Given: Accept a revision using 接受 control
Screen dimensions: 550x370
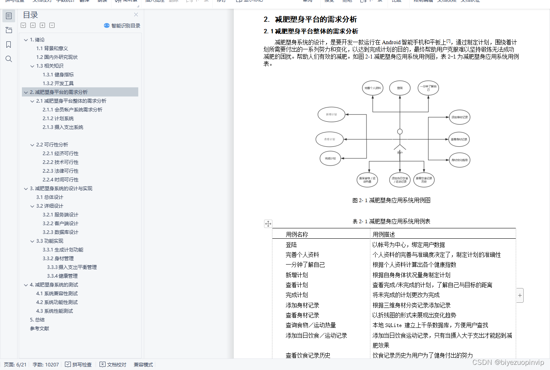Looking at the screenshot, I should click(329, 2).
